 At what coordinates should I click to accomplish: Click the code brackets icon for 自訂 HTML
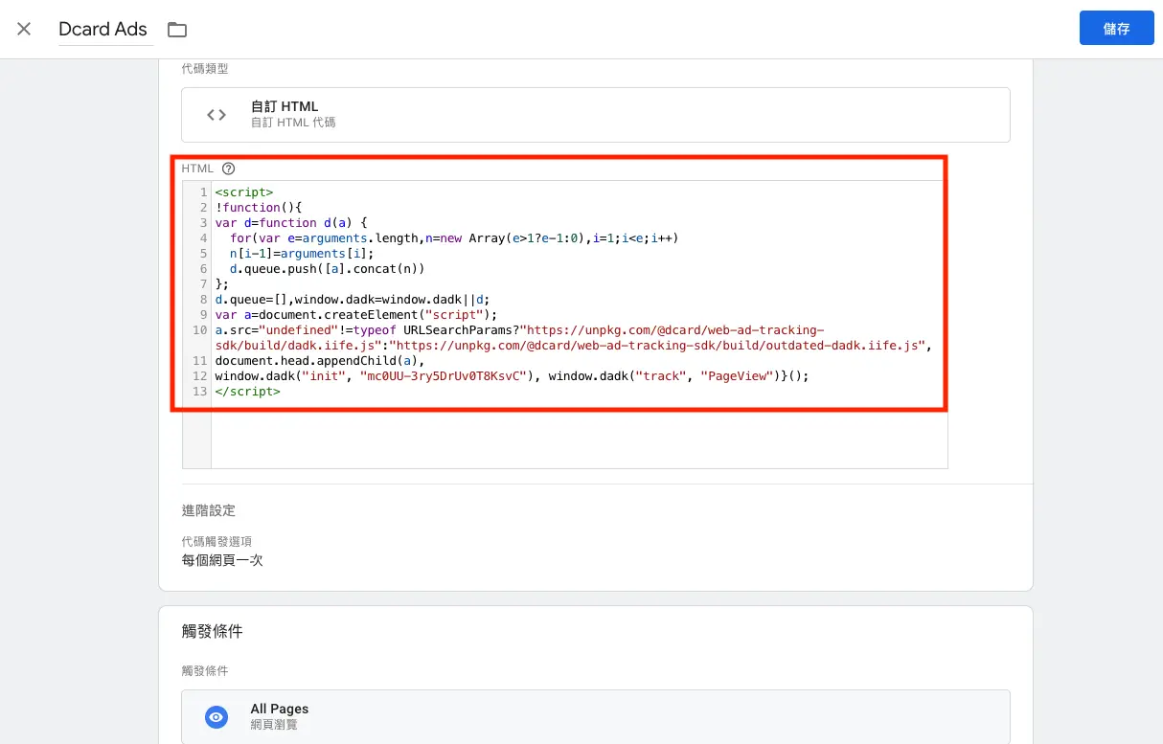coord(217,115)
